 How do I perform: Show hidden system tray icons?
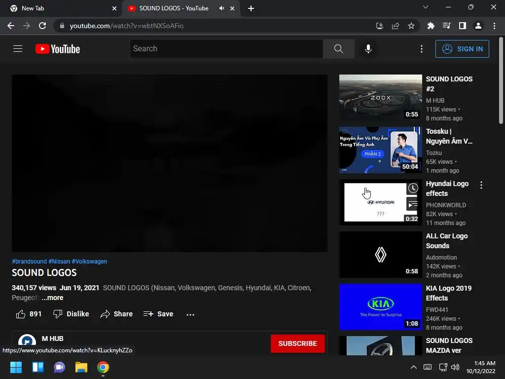414,367
